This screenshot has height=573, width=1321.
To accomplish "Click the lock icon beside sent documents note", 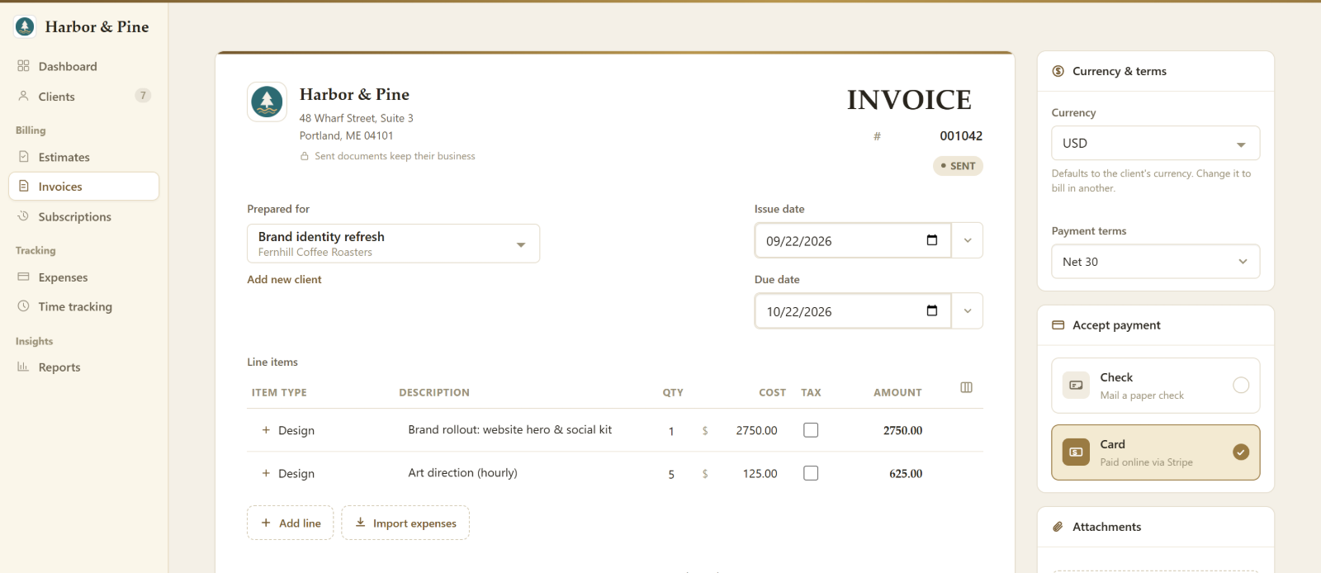I will click(x=305, y=156).
